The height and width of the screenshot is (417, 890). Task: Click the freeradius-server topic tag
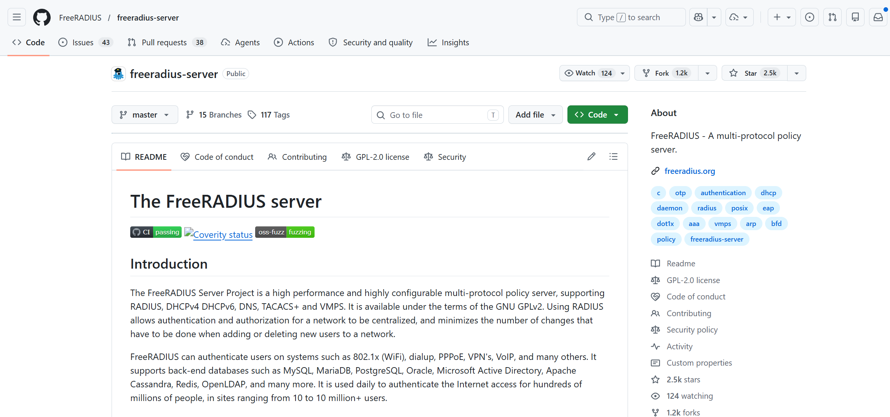click(x=717, y=239)
